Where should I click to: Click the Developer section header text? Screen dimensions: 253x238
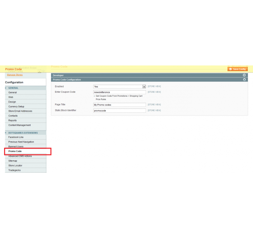[58, 75]
